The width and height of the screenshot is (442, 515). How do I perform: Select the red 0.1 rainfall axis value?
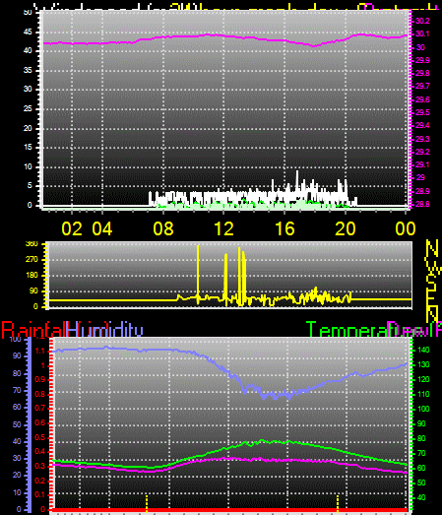point(40,495)
